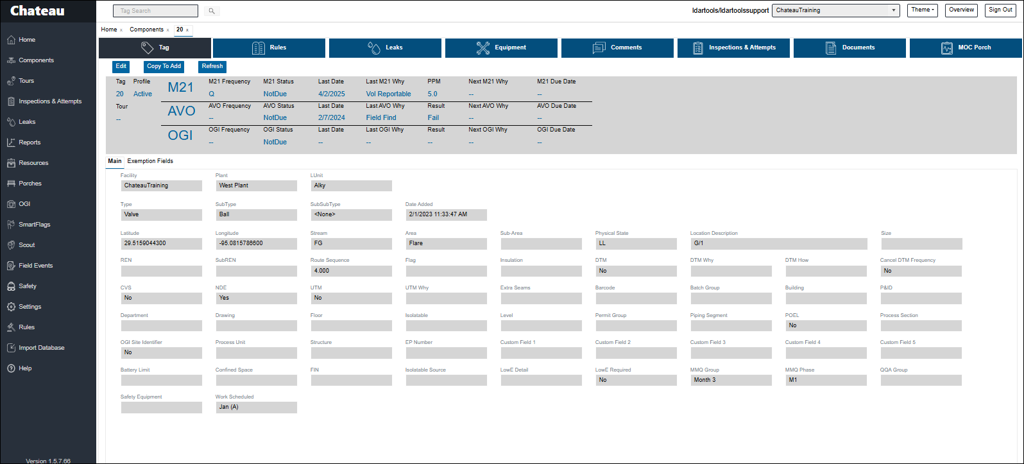The height and width of the screenshot is (464, 1024).
Task: Open Leaks in the left sidebar
Action: pyautogui.click(x=27, y=122)
